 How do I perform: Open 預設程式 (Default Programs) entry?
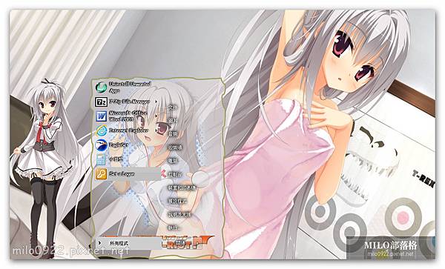[177, 201]
